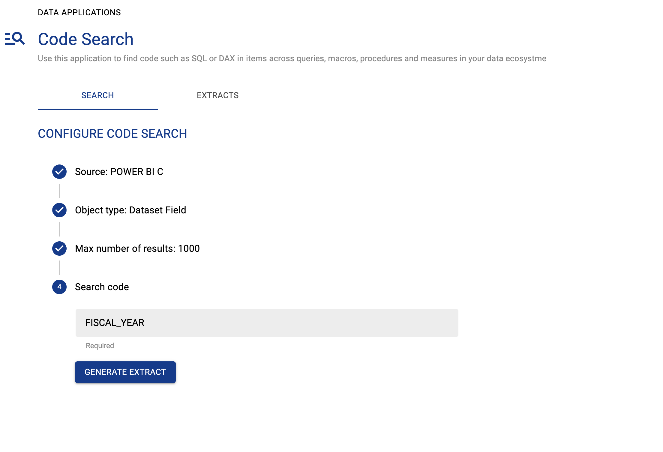Click the checkmark icon for Object type step
The image size is (663, 452).
click(x=59, y=210)
